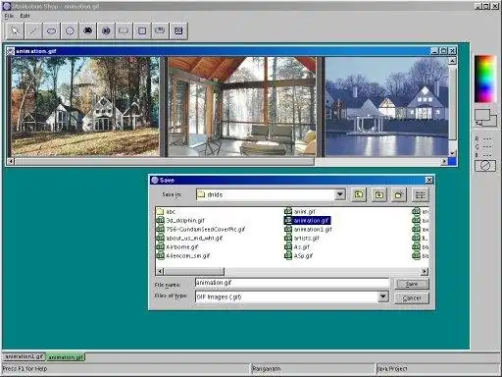Open the File menu
This screenshot has width=502, height=377.
[9, 16]
